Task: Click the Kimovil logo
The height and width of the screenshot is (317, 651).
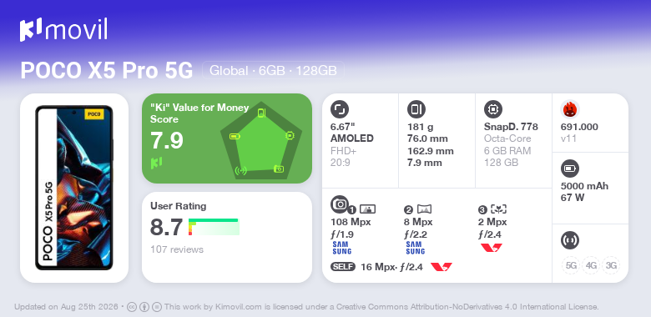Action: click(63, 30)
